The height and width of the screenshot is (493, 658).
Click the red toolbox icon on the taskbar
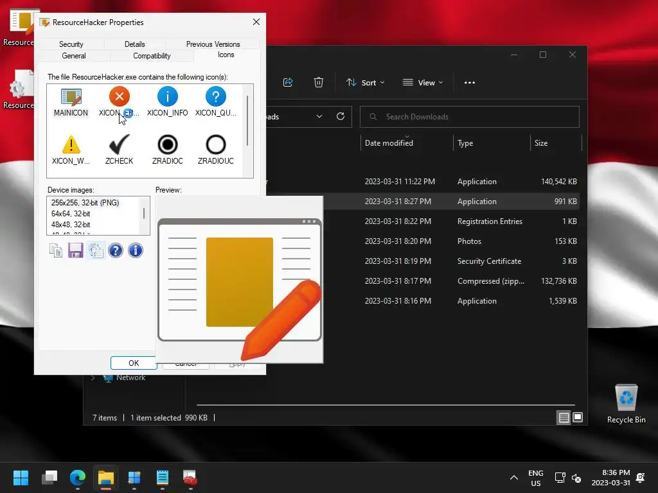(190, 478)
